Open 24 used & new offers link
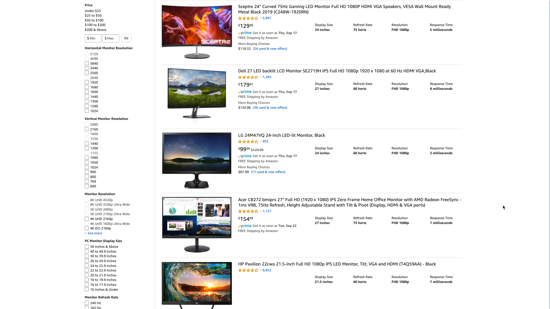 tap(270, 49)
